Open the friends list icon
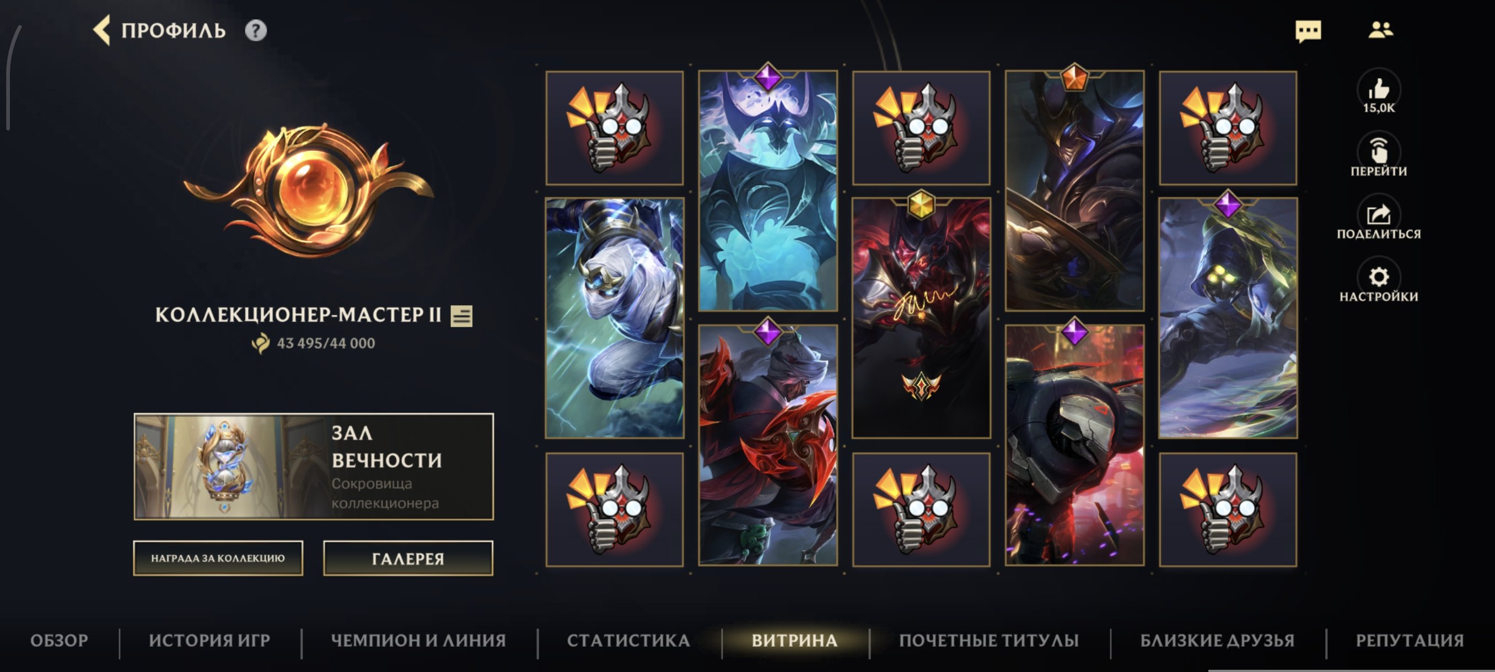Viewport: 1495px width, 672px height. click(x=1380, y=30)
